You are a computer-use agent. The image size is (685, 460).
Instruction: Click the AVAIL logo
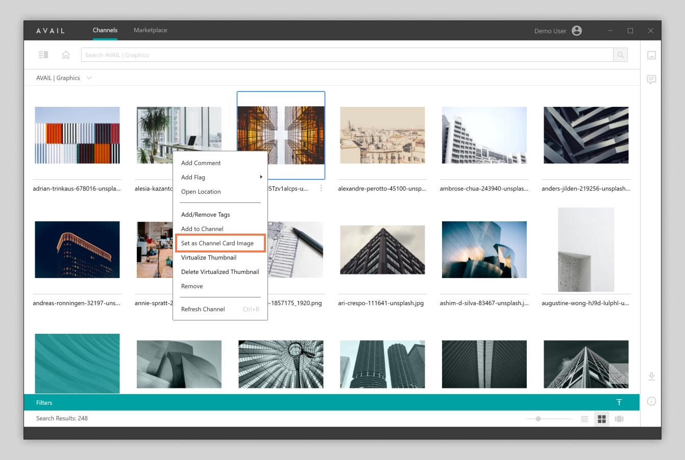(x=51, y=31)
